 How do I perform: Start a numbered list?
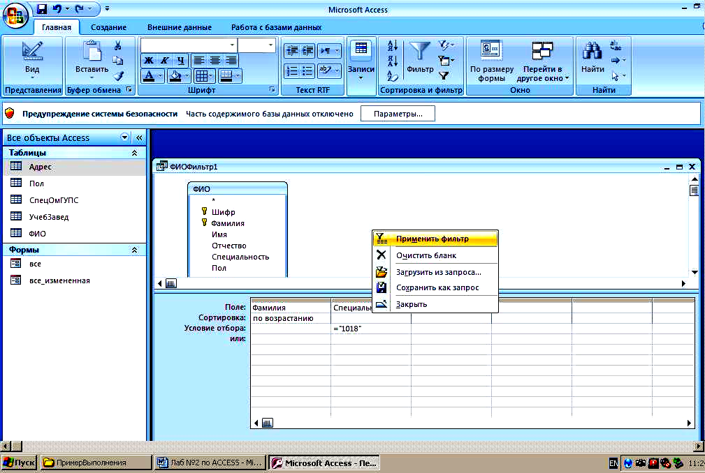pos(291,70)
